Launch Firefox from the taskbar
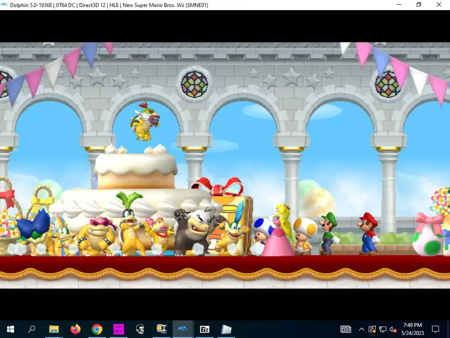450x338 pixels. point(76,329)
